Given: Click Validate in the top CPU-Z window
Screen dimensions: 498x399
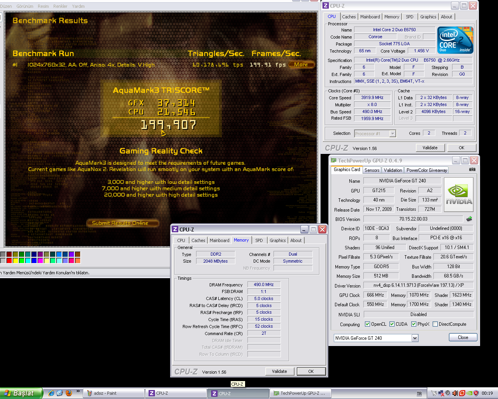Looking at the screenshot, I should click(x=430, y=148).
